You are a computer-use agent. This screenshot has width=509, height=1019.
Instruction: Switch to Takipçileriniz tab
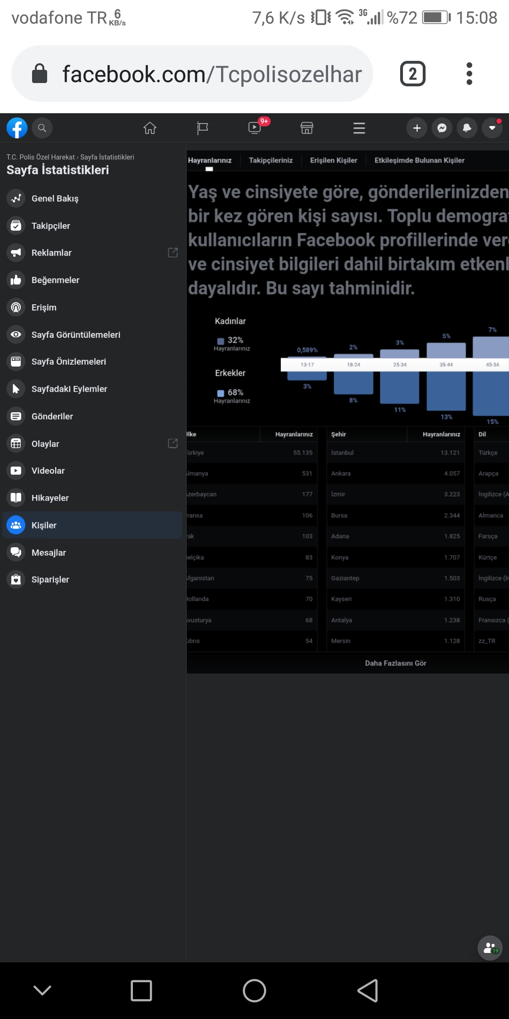point(271,160)
